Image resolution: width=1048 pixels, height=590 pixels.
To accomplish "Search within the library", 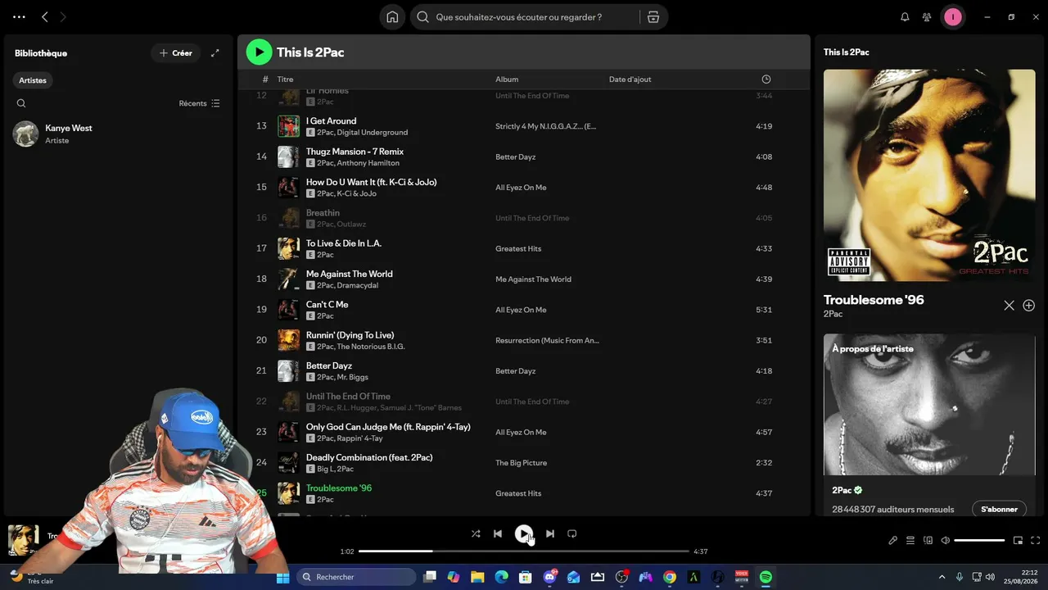I will click(x=21, y=103).
